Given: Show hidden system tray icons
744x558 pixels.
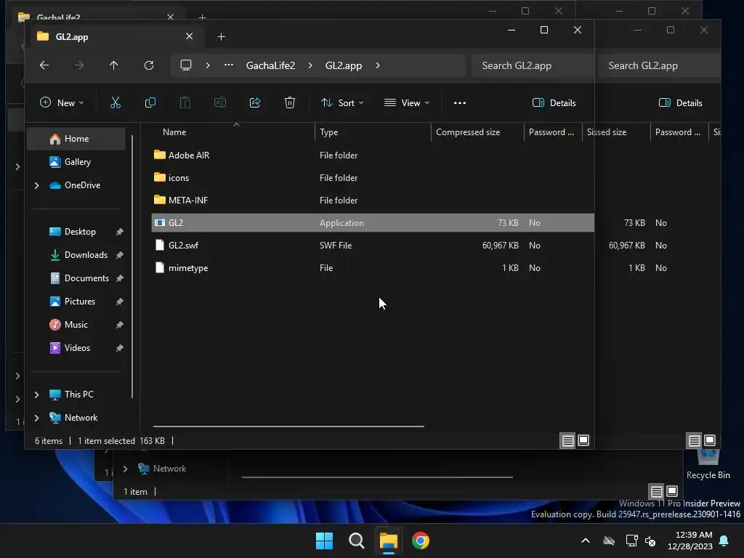Looking at the screenshot, I should (x=586, y=541).
